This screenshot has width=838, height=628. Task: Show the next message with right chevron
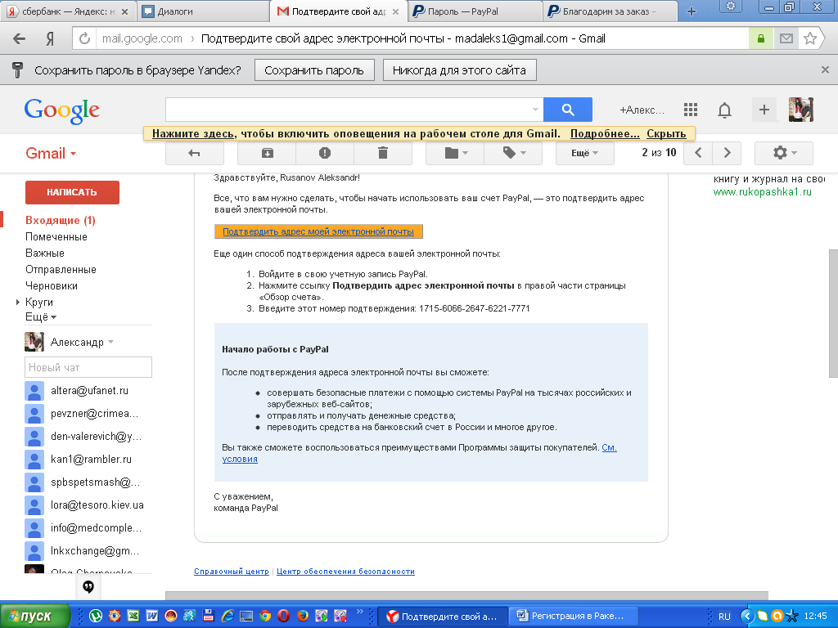pyautogui.click(x=727, y=153)
